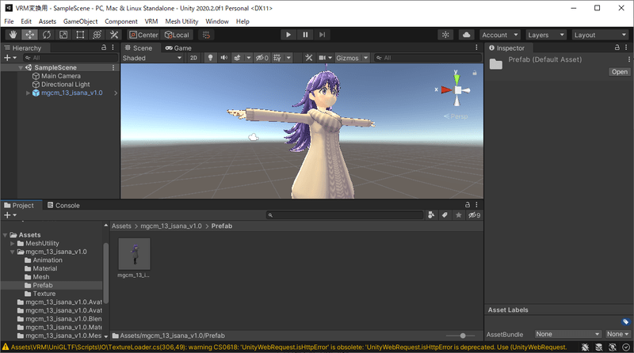
Task: Toggle scene lighting bulb icon
Action: click(x=210, y=58)
